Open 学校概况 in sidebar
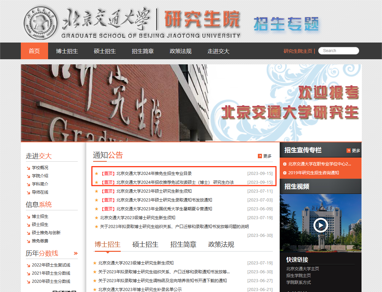 coord(40,168)
